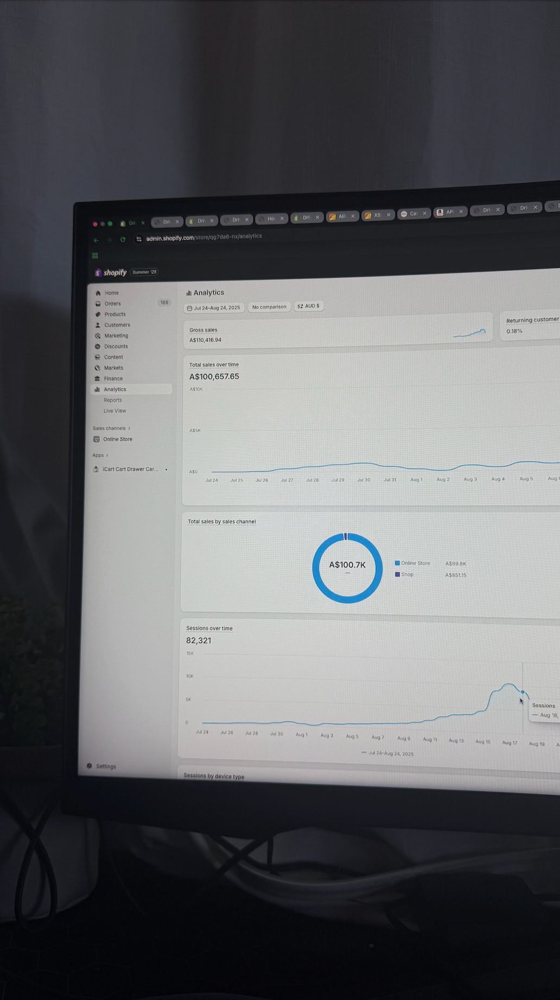This screenshot has width=560, height=1000.
Task: Click the Marketing target icon
Action: pos(98,336)
